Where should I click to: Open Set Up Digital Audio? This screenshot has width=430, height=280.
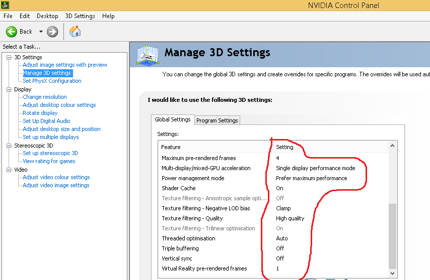tap(46, 121)
